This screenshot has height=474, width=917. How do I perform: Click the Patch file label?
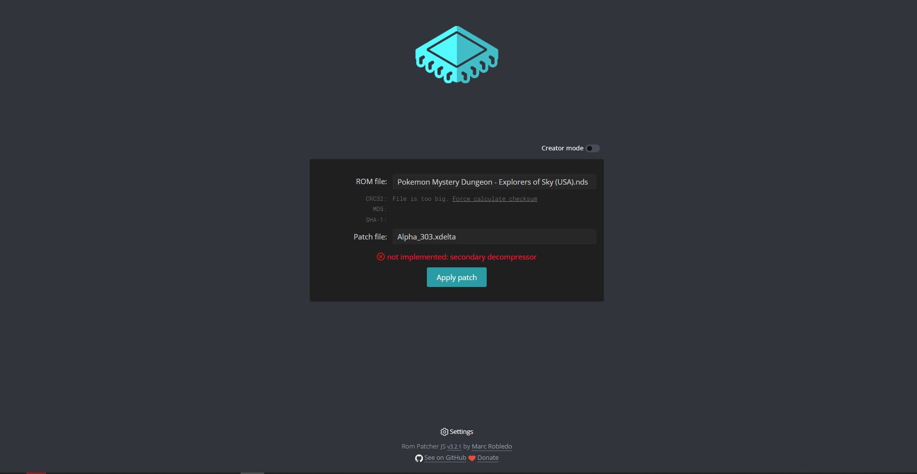(x=370, y=237)
